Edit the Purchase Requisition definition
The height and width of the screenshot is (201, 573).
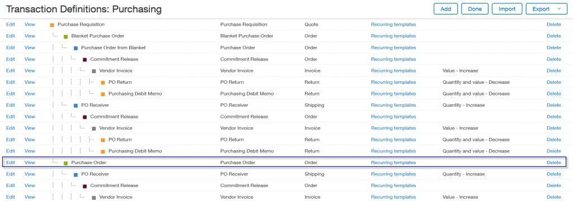click(11, 25)
